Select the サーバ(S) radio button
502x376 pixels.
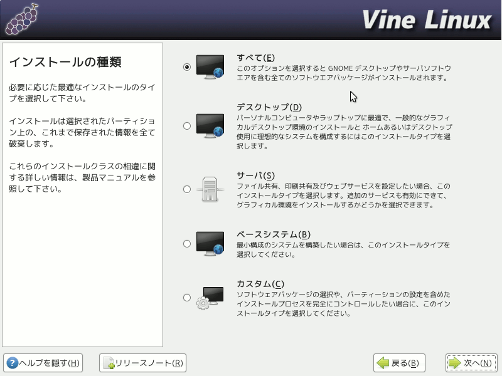click(187, 189)
